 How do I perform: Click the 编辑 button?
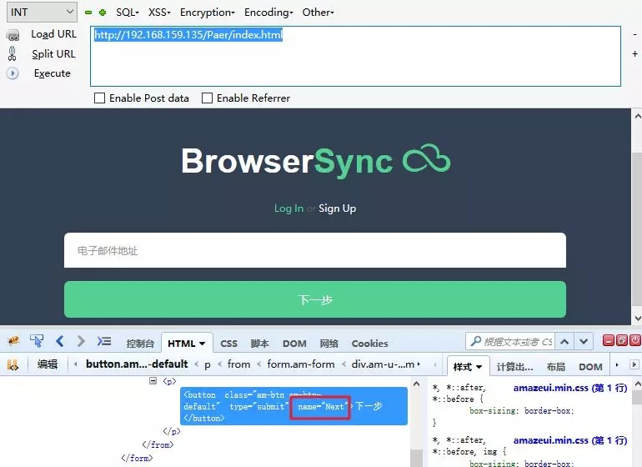coord(47,364)
